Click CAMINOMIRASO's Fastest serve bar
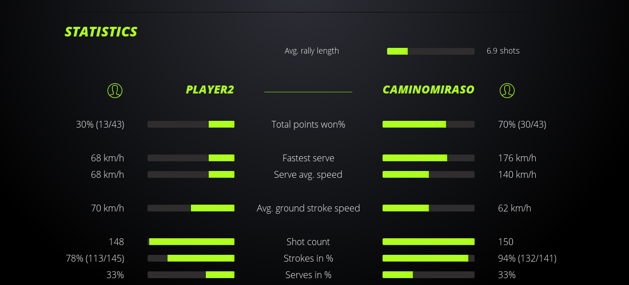 [x=428, y=158]
